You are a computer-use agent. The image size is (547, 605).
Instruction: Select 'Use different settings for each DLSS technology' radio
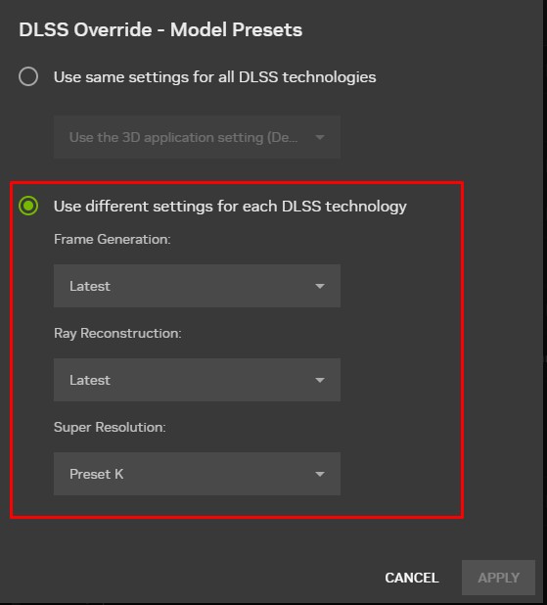coord(28,206)
